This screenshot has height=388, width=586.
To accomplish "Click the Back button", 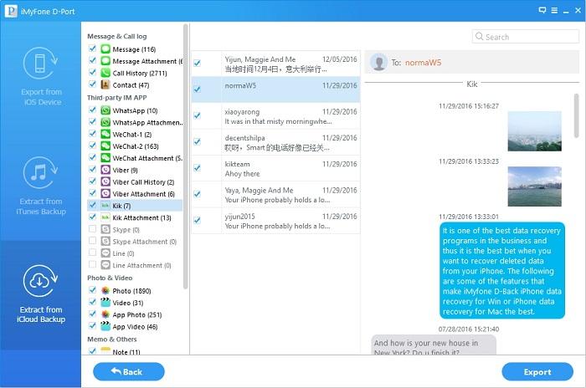I will coord(129,371).
